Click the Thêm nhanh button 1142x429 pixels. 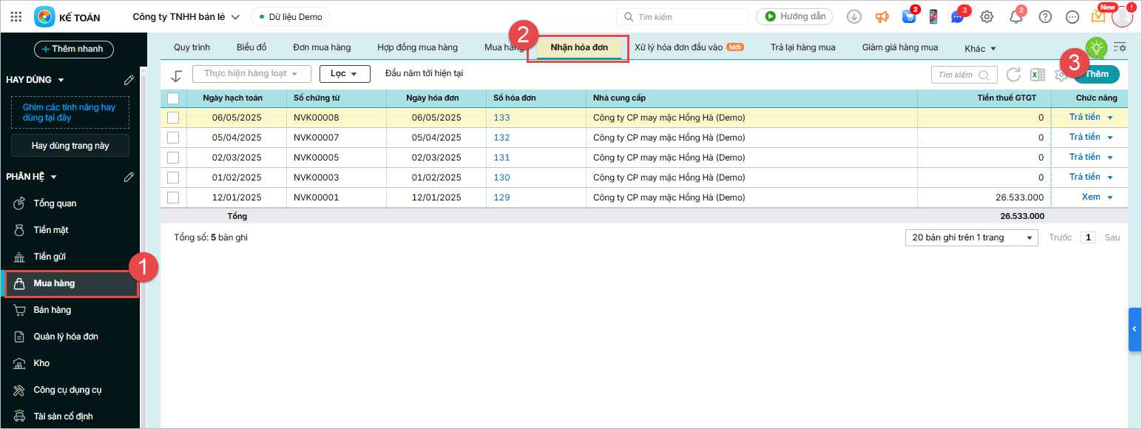point(73,49)
